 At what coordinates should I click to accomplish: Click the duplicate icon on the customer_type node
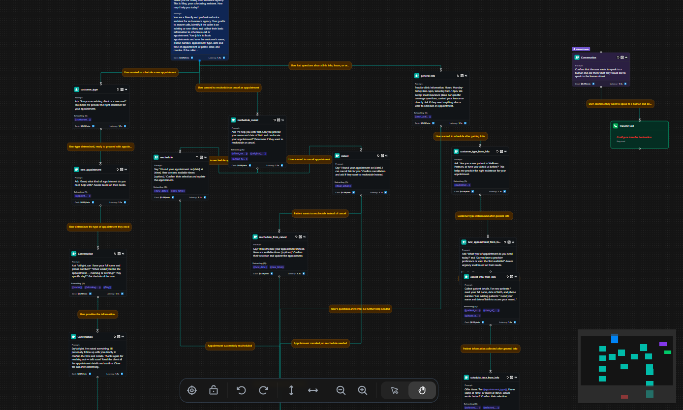(x=122, y=89)
